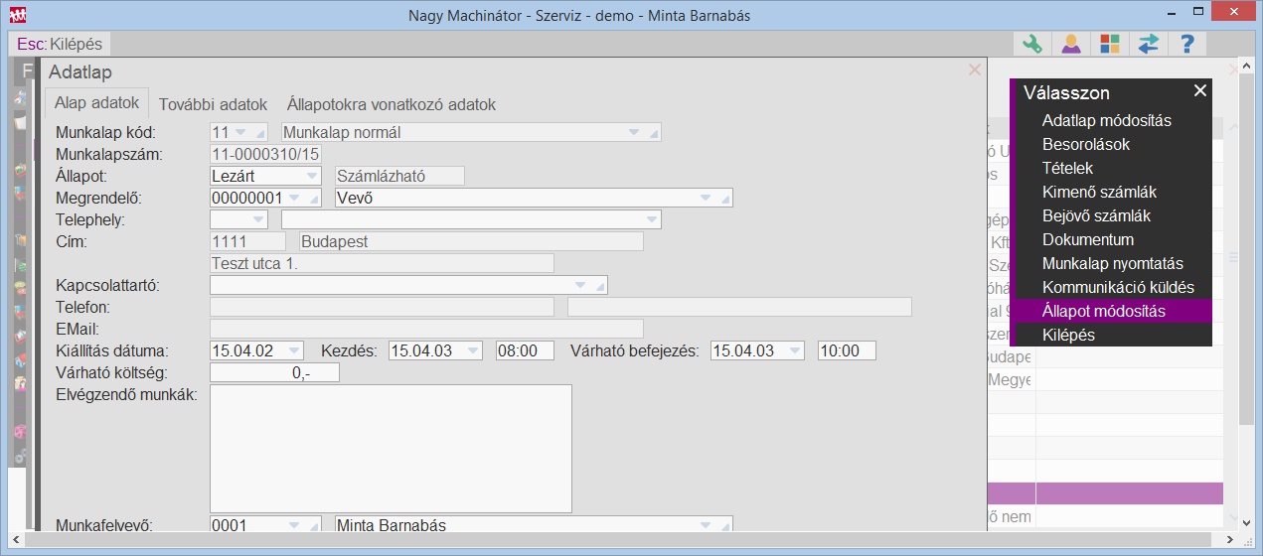1263x556 pixels.
Task: Choose Munkalap nyomtatás menu item
Action: tap(1112, 263)
